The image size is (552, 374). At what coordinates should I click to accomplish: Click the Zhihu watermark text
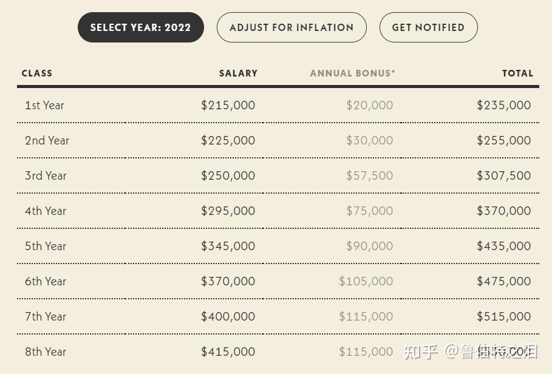[x=471, y=352]
